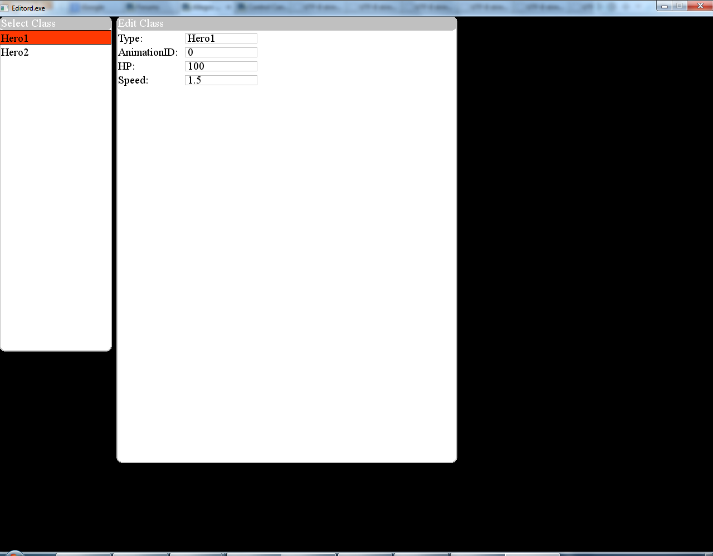
Task: Click the Editord.exe title bar text
Action: click(x=28, y=8)
